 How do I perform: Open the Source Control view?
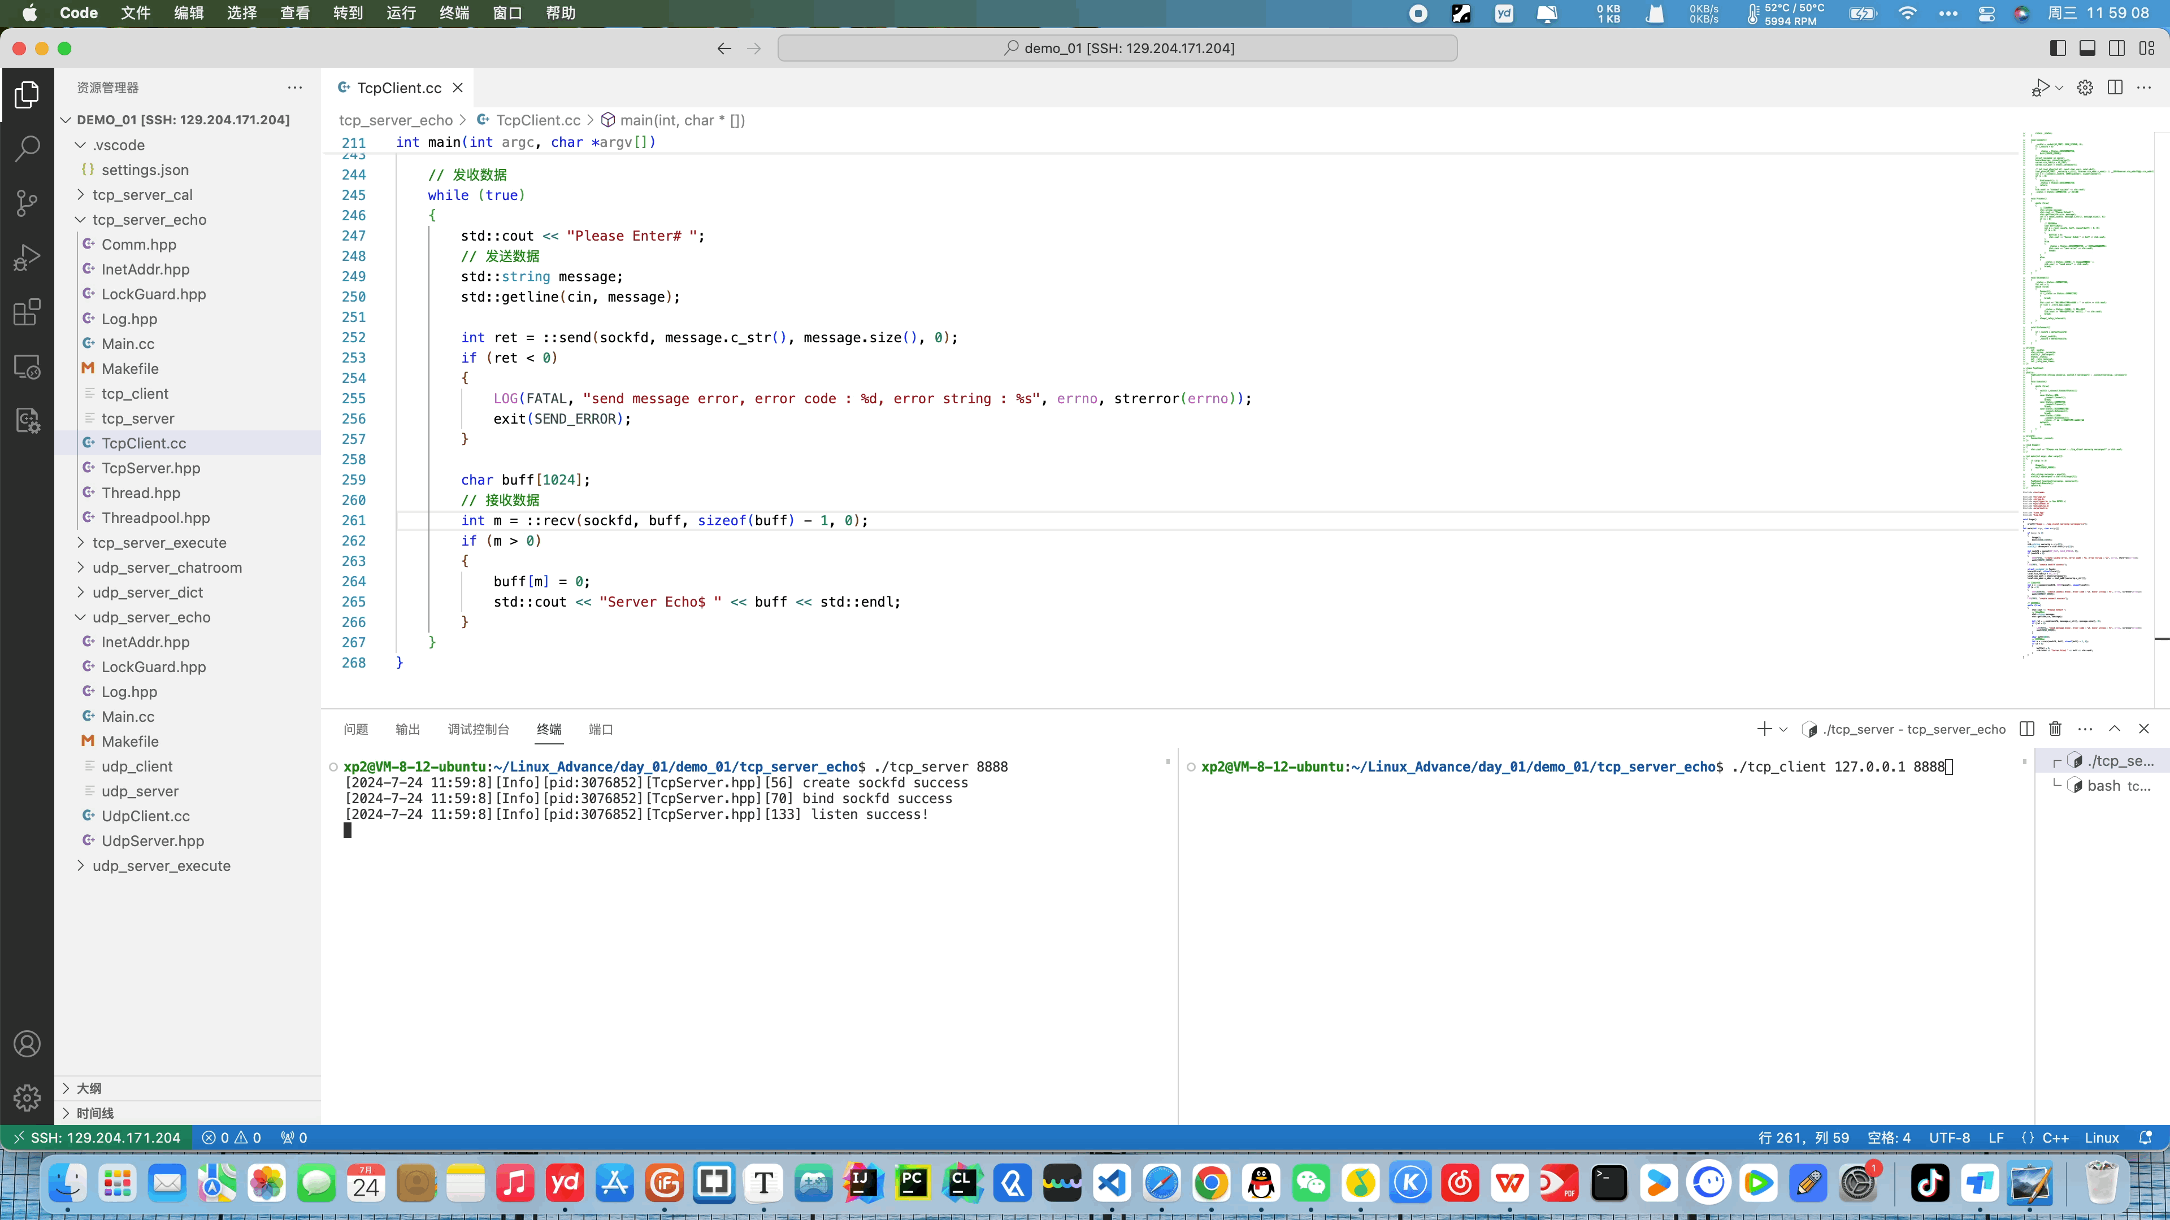[x=27, y=203]
